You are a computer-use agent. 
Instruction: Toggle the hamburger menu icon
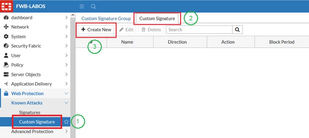(x=82, y=7)
